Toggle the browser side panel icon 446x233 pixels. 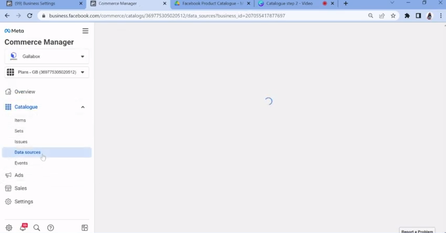[418, 16]
